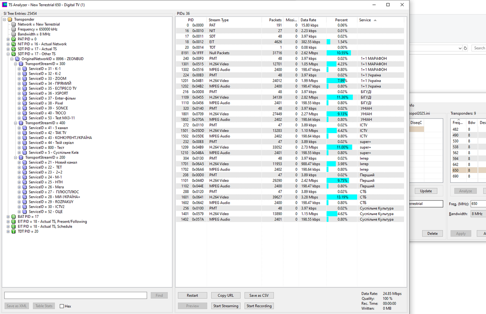Expand ServiceID = 34 - ПРЯМИЙ node
The height and width of the screenshot is (314, 486).
(19, 84)
